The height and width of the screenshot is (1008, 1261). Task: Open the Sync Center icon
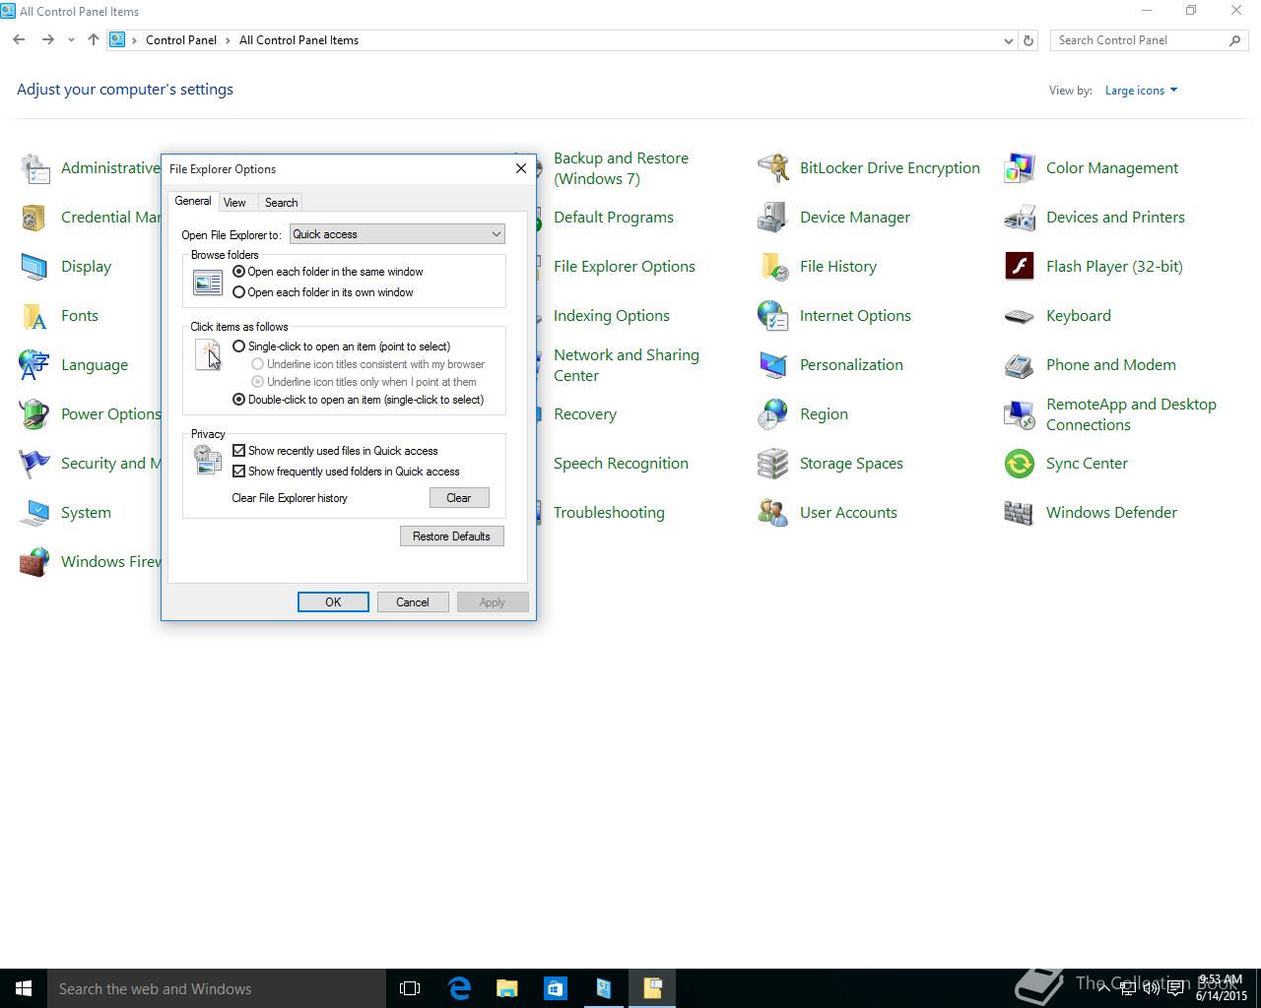[x=1019, y=464]
